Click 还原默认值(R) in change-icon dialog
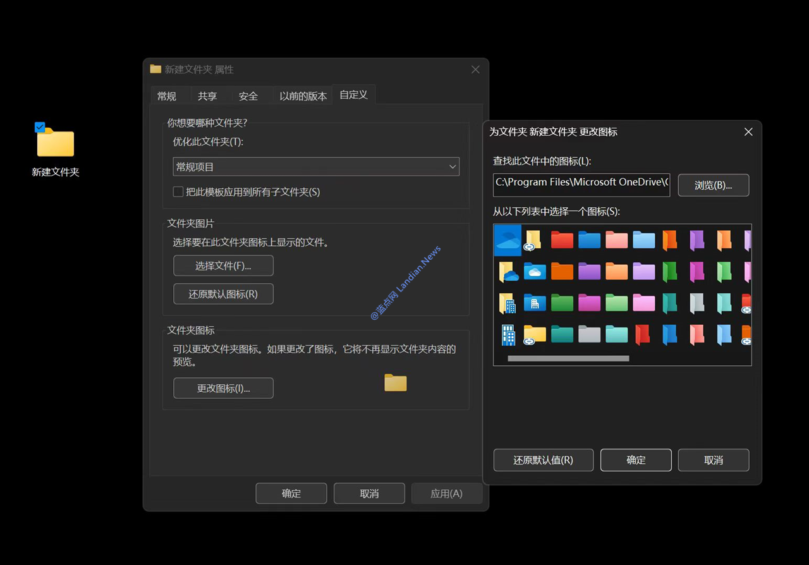This screenshot has height=565, width=809. coord(544,460)
